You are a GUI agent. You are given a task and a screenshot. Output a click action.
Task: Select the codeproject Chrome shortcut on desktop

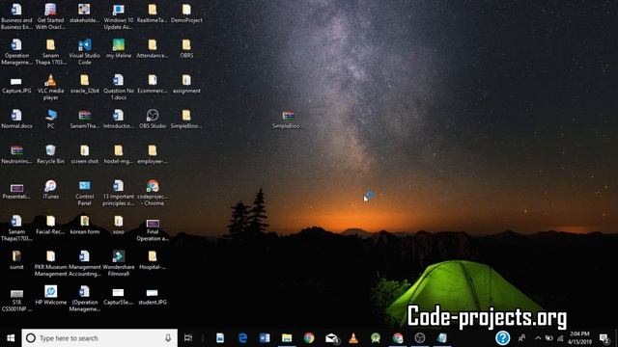[153, 192]
